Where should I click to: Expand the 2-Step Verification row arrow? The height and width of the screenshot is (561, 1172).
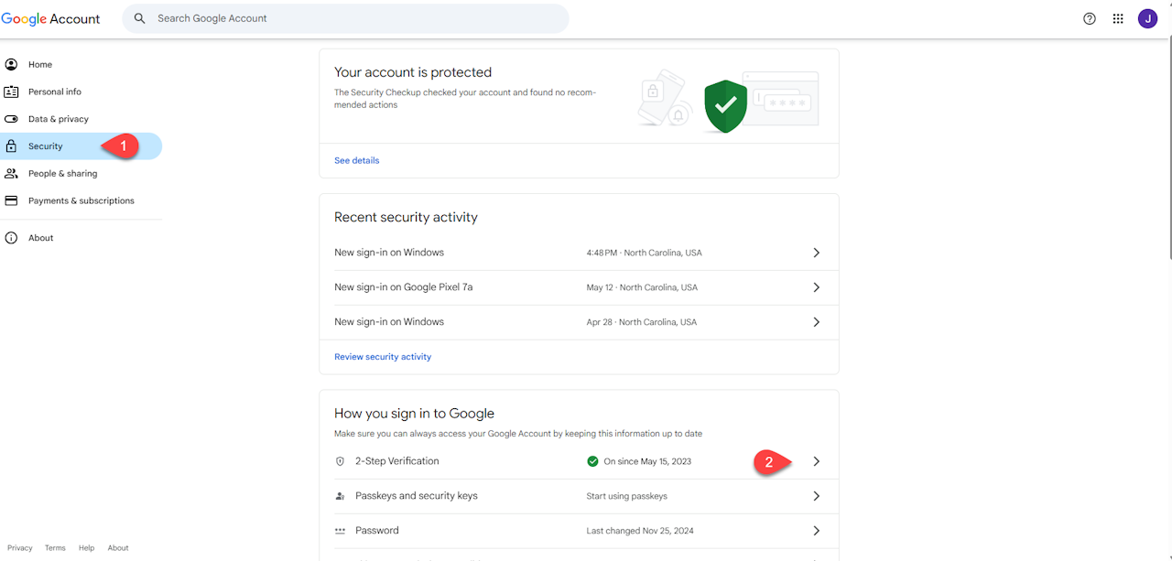pyautogui.click(x=816, y=461)
